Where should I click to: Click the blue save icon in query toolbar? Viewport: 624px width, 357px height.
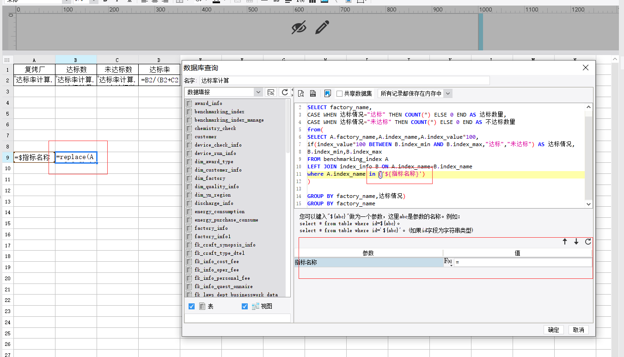328,93
